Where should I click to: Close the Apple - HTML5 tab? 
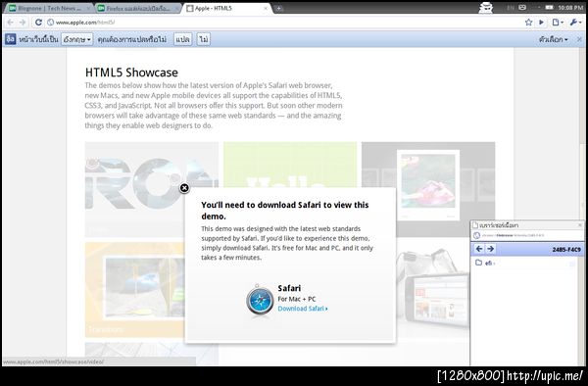point(266,8)
